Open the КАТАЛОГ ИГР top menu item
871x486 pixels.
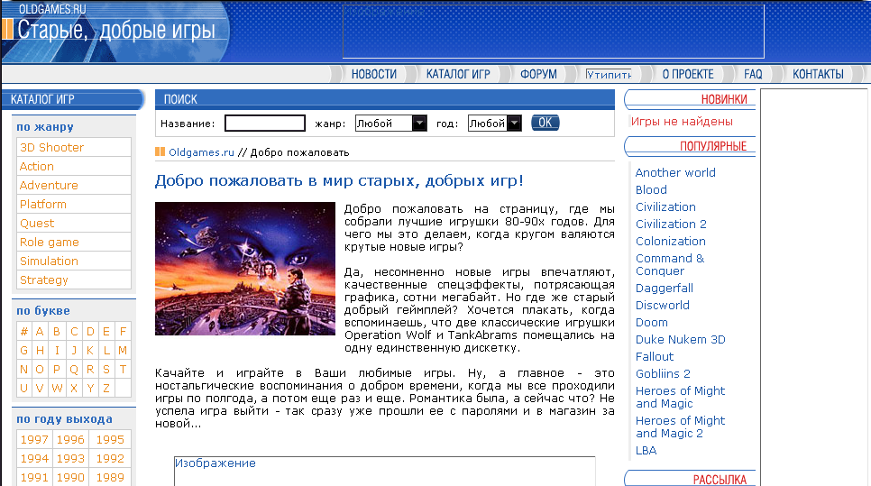[x=458, y=74]
